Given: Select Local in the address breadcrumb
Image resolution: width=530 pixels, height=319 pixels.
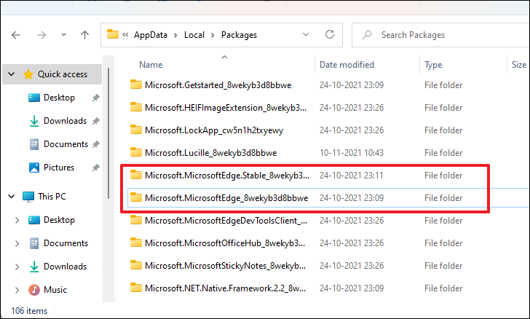Looking at the screenshot, I should tap(194, 35).
